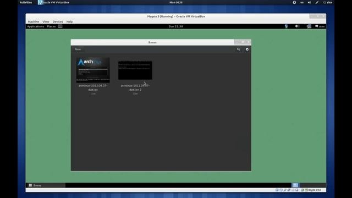Click VirtualBox USB status icon
The image size is (352, 198).
point(289,190)
